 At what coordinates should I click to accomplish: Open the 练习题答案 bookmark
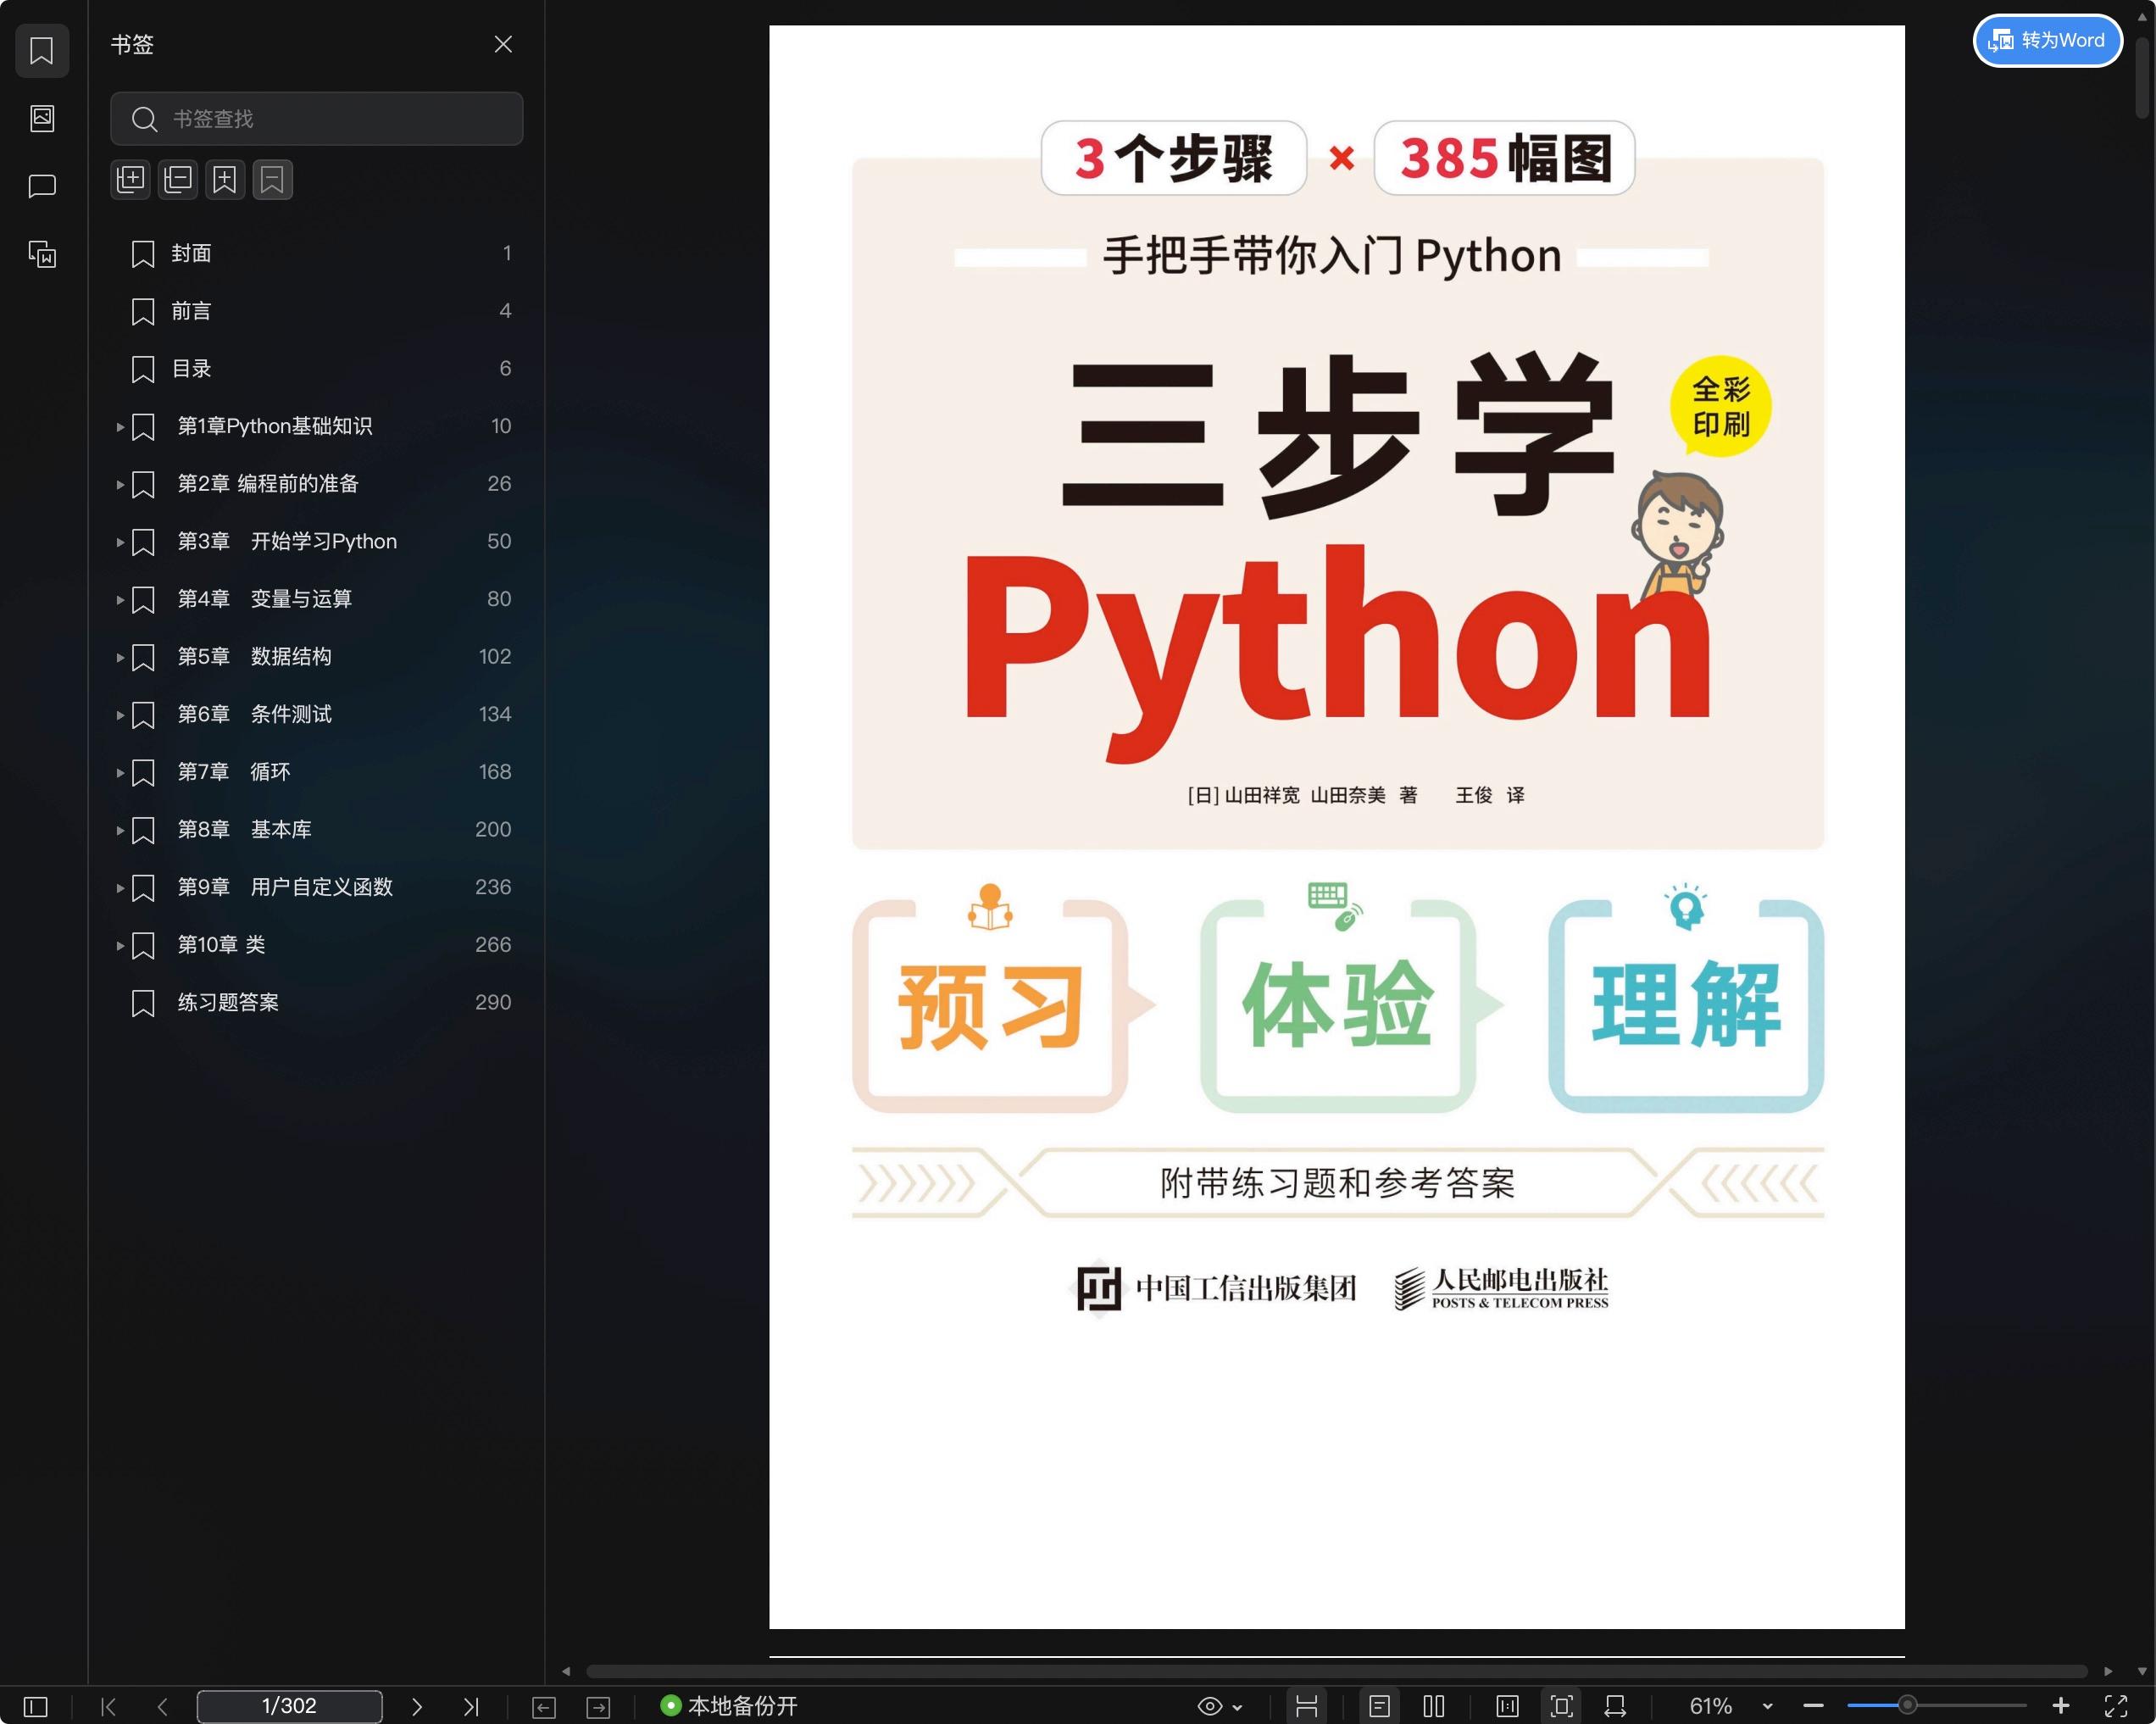(316, 1003)
